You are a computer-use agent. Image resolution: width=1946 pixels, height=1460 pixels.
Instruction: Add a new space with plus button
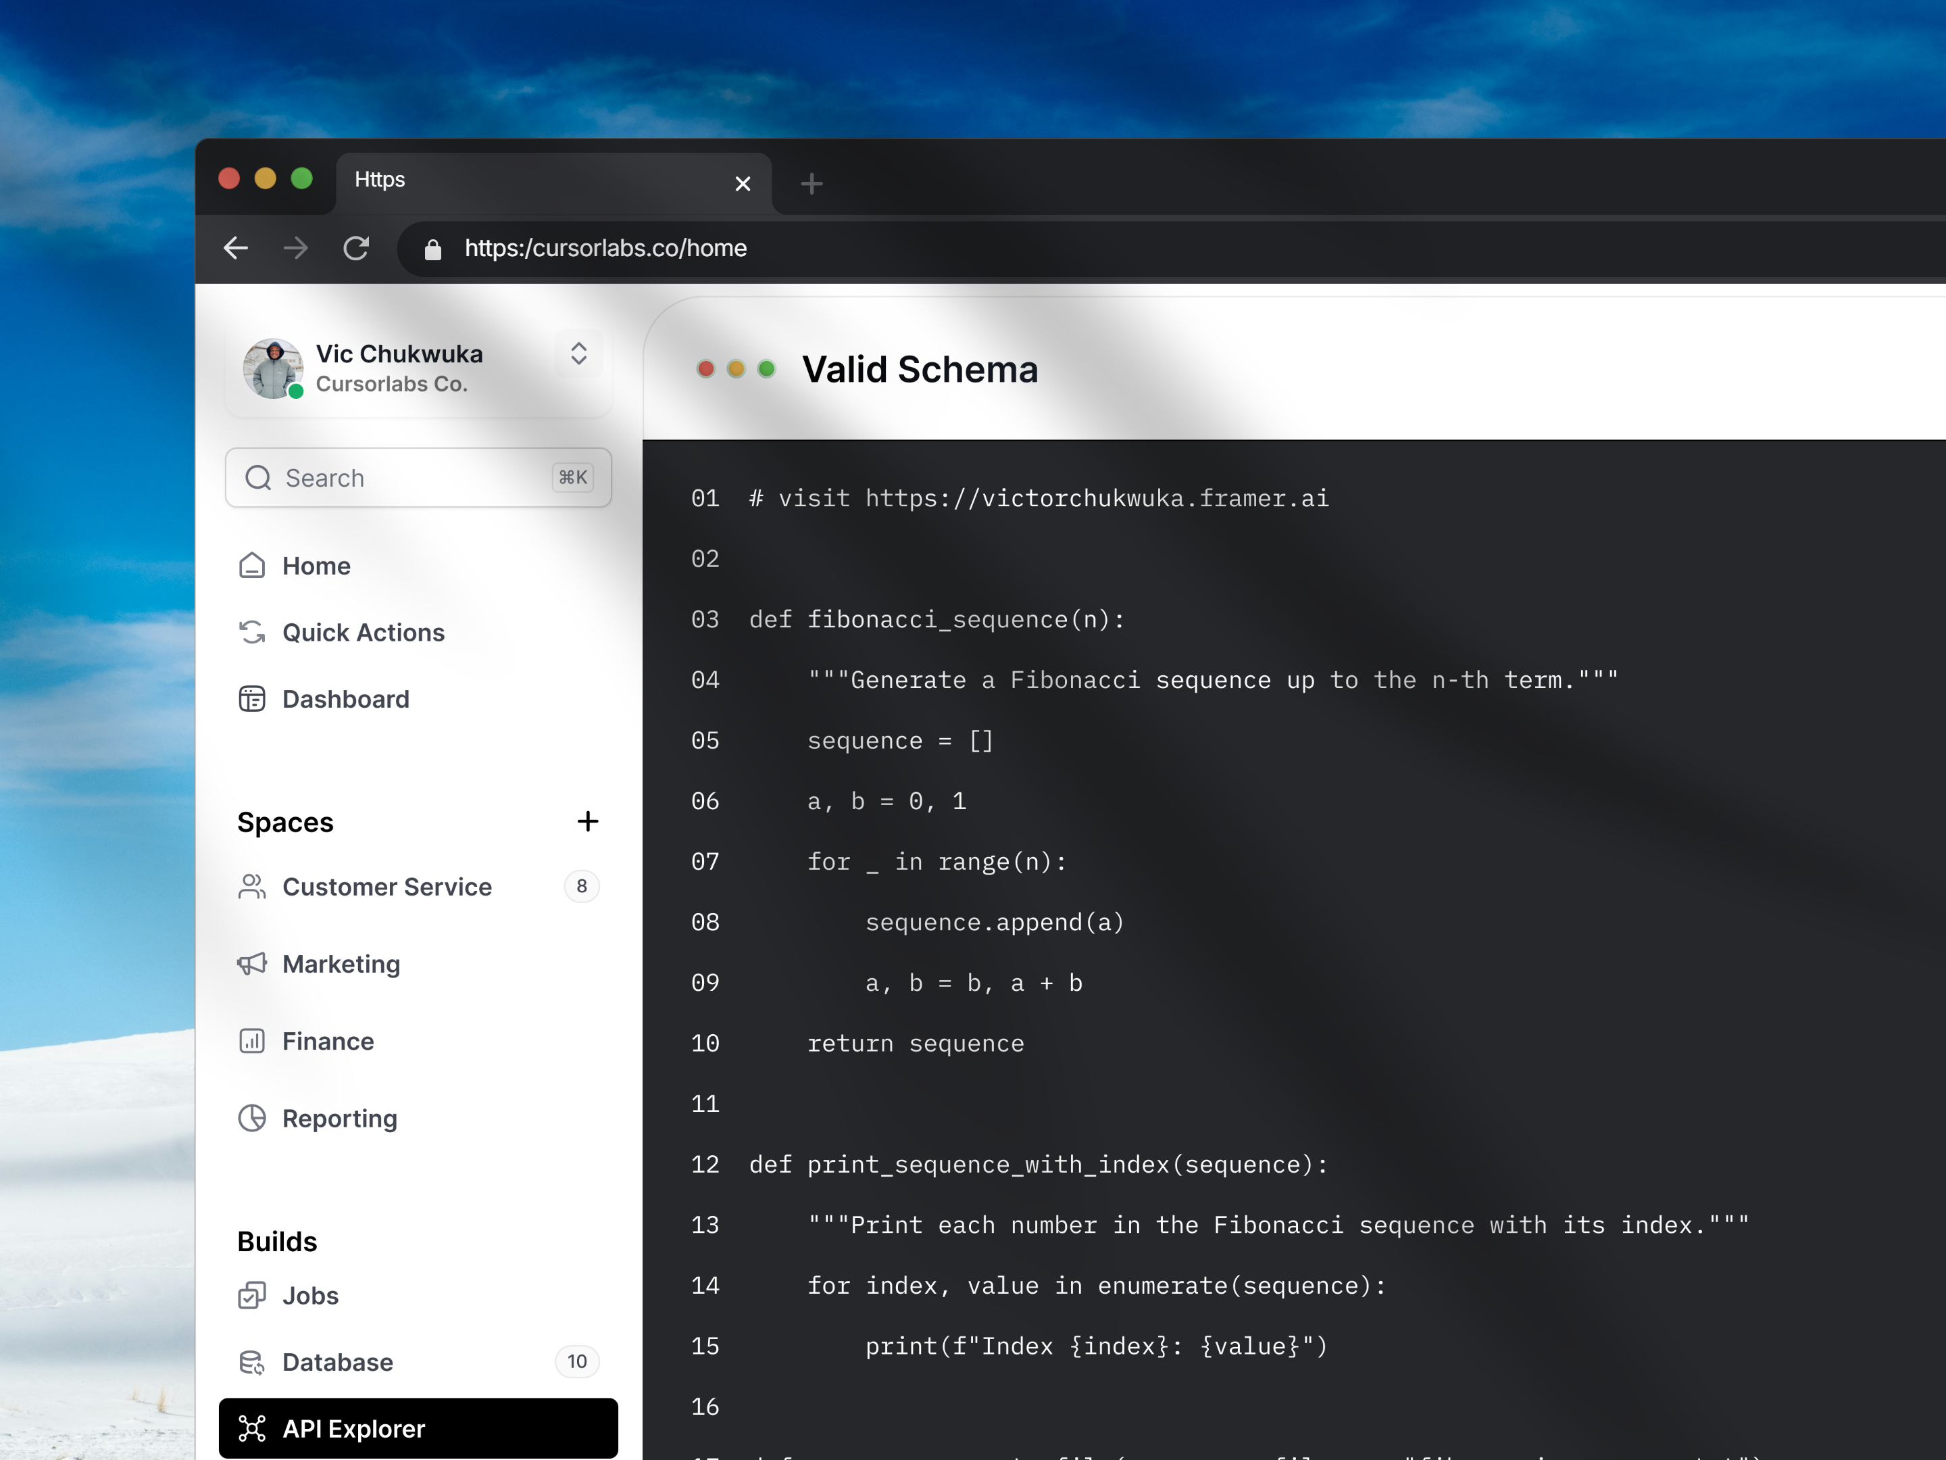click(x=588, y=821)
